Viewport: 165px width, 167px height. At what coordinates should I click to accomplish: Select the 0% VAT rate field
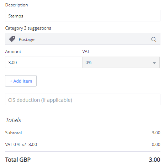[x=121, y=62]
